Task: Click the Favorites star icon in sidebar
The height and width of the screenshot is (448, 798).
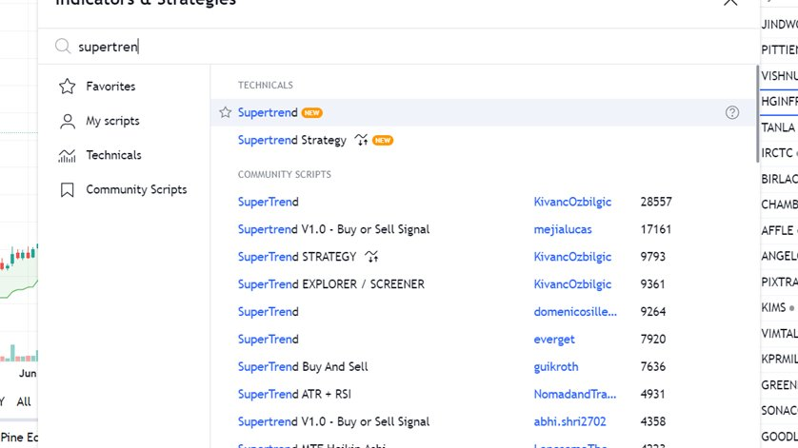Action: 68,87
